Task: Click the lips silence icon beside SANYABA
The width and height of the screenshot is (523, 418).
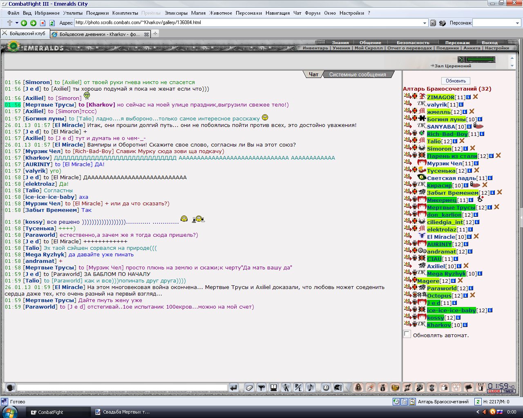Action: [x=478, y=126]
